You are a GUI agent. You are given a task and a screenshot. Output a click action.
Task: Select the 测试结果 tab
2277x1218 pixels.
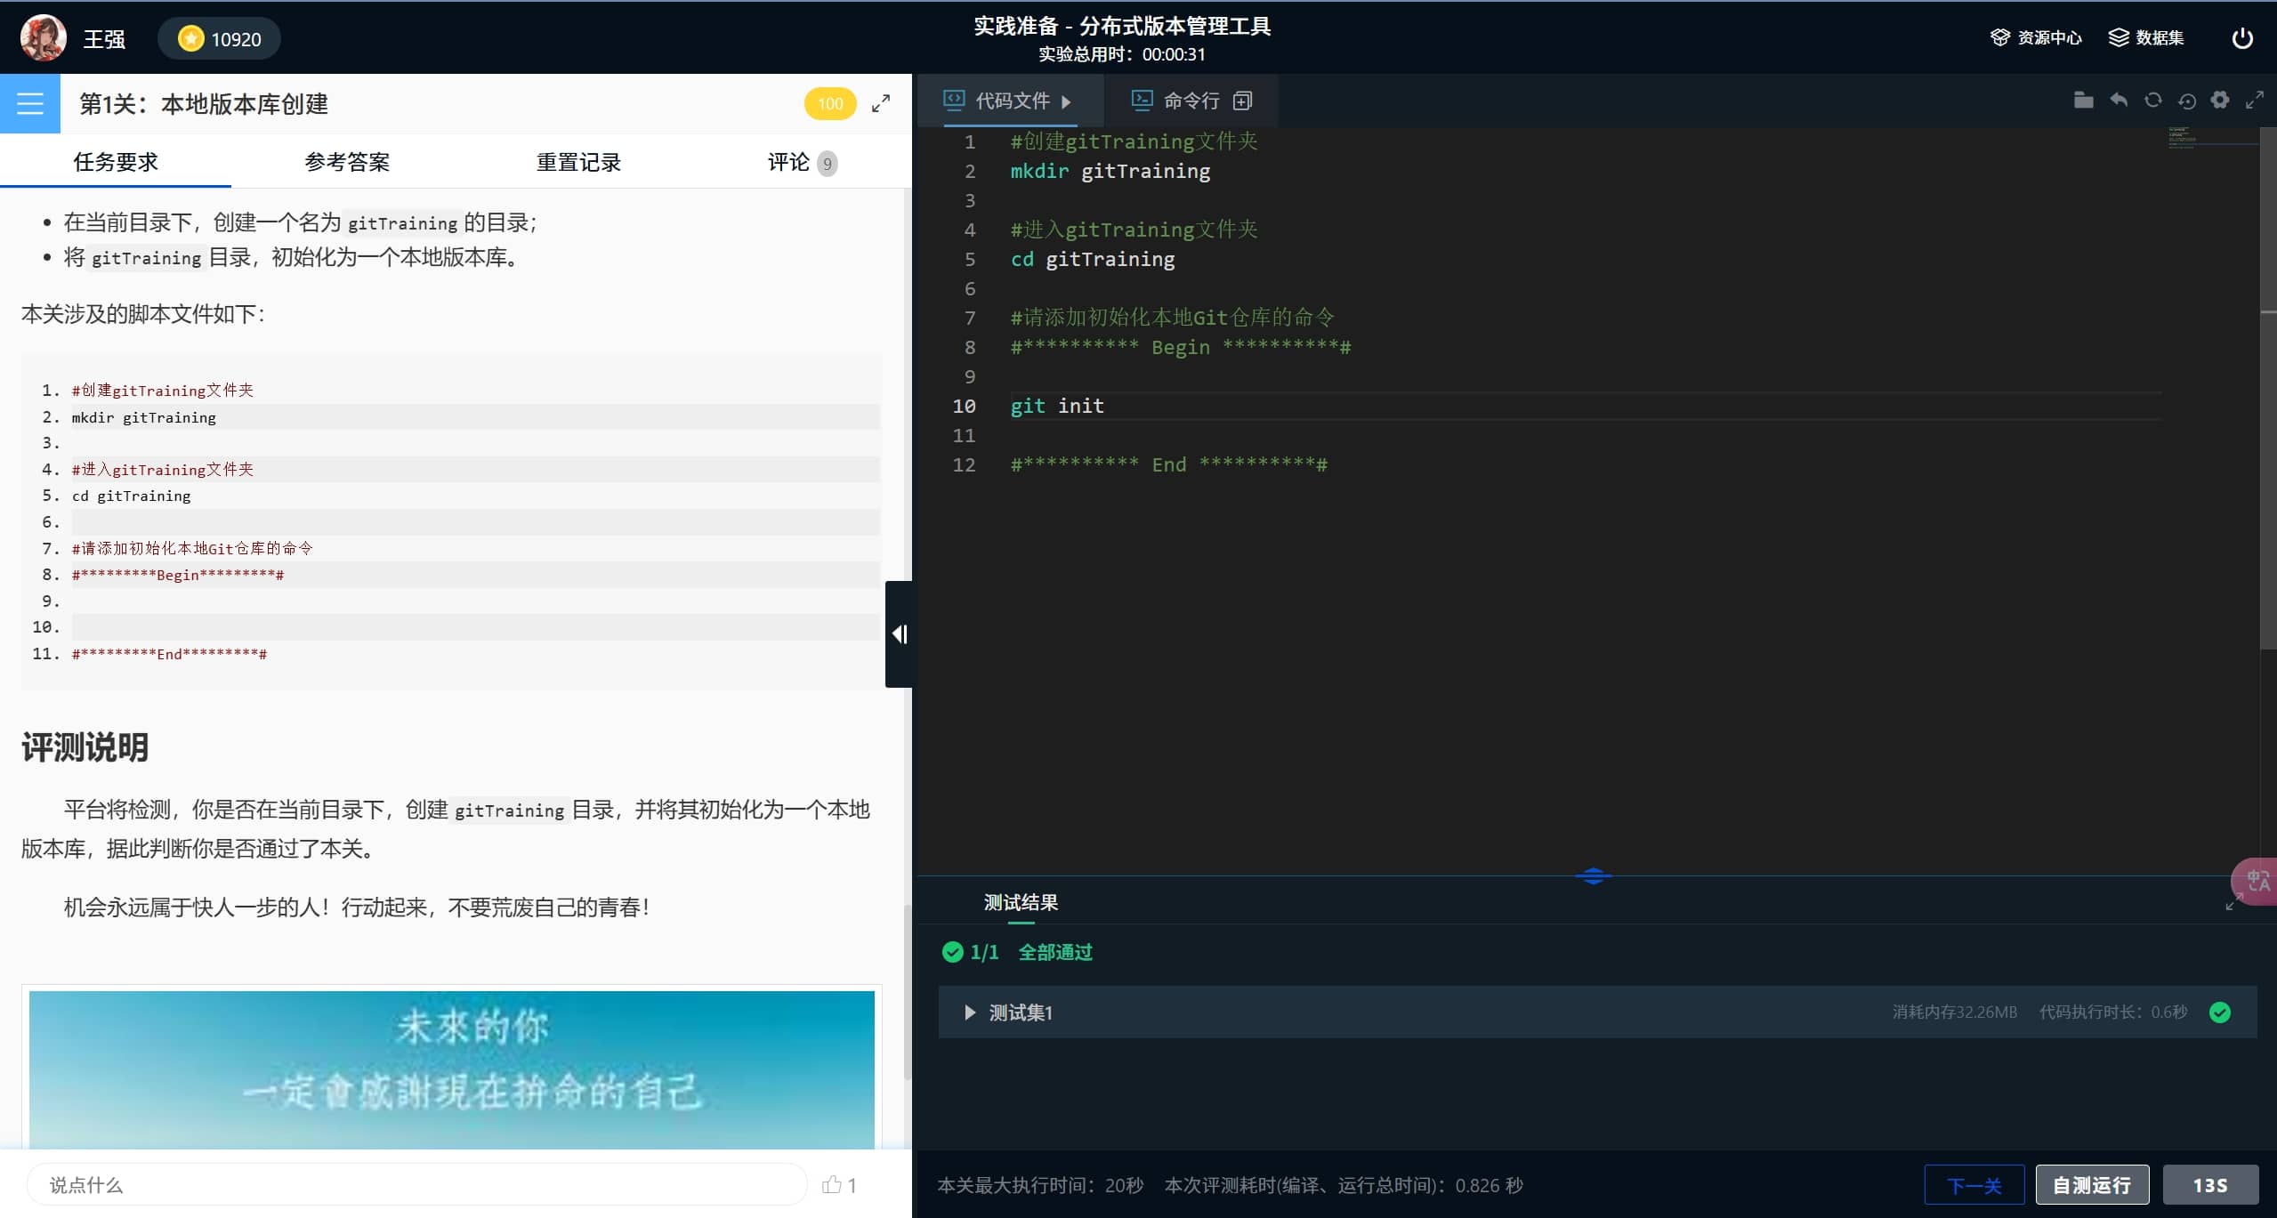[x=1021, y=902]
